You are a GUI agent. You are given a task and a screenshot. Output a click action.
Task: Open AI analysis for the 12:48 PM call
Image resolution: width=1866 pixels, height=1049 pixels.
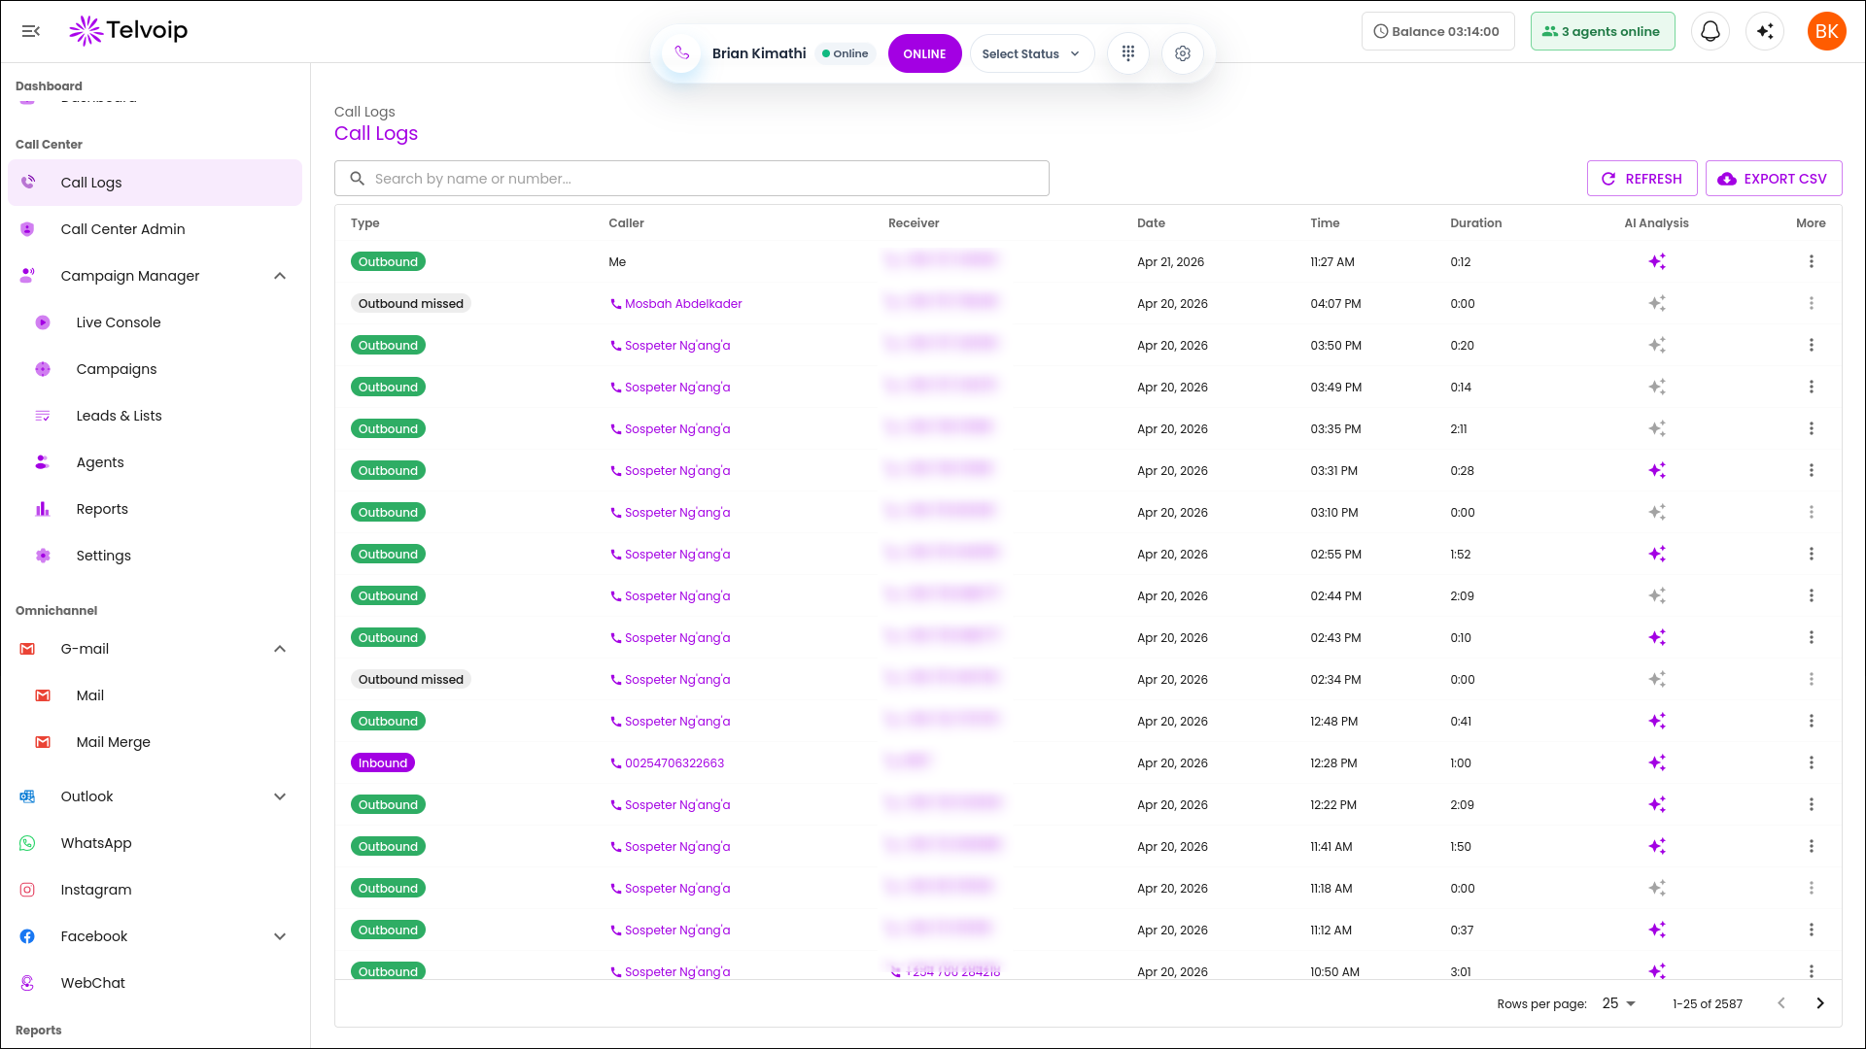coord(1656,721)
